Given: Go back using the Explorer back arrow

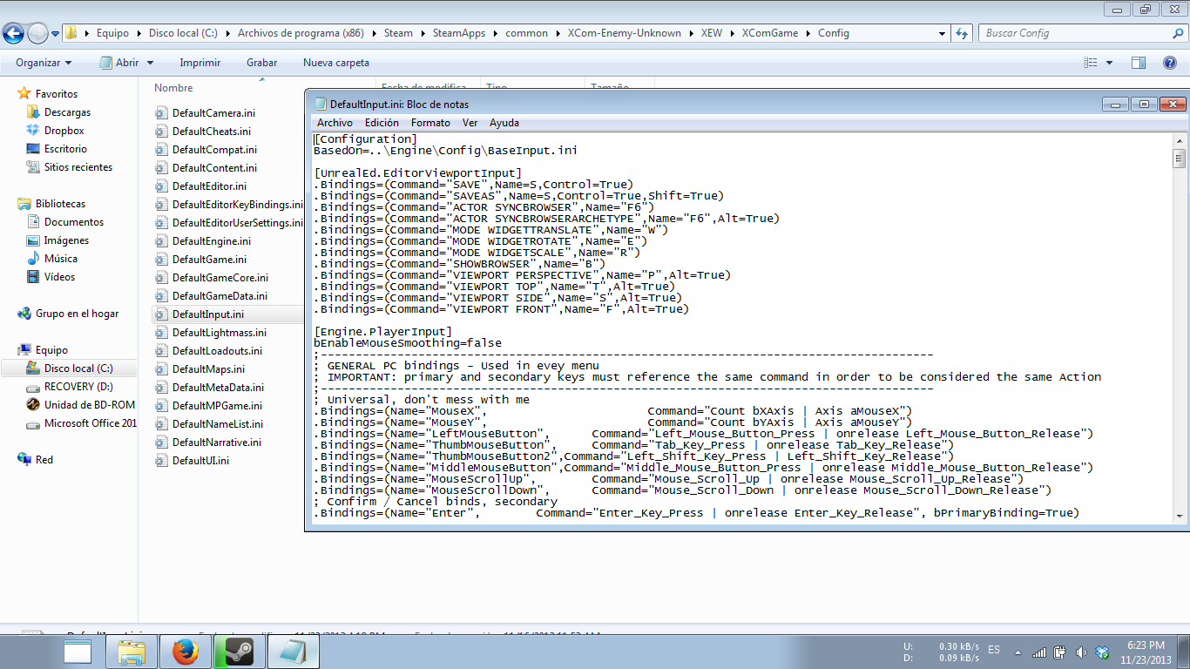Looking at the screenshot, I should (13, 33).
